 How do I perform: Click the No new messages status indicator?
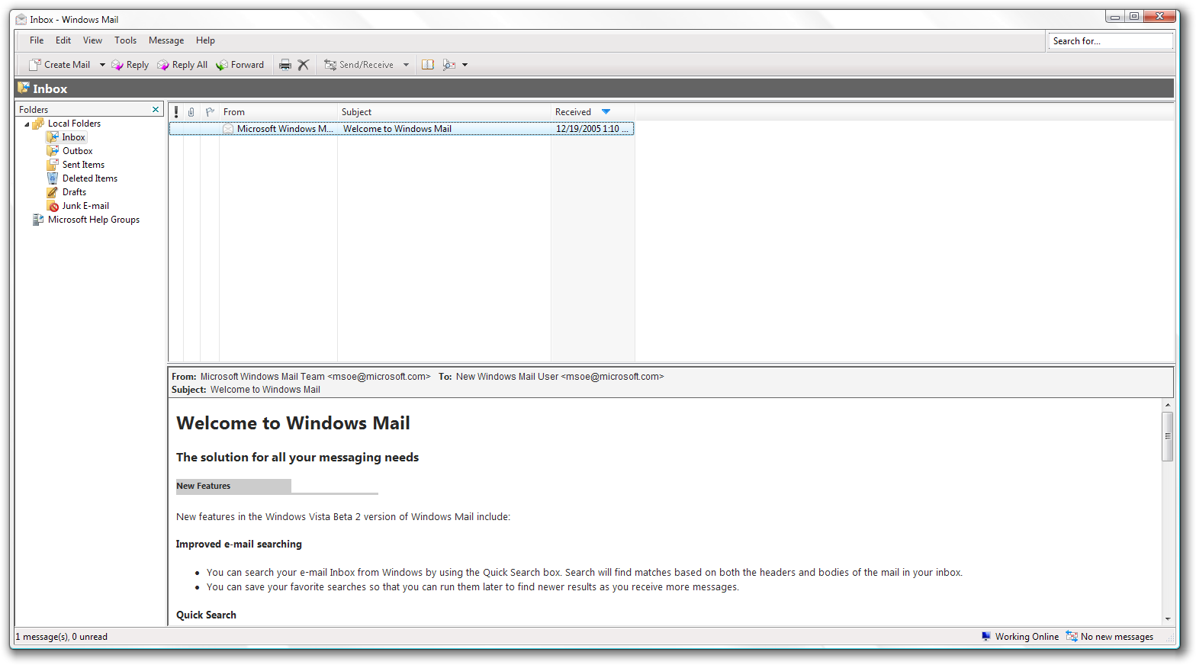tap(1110, 637)
